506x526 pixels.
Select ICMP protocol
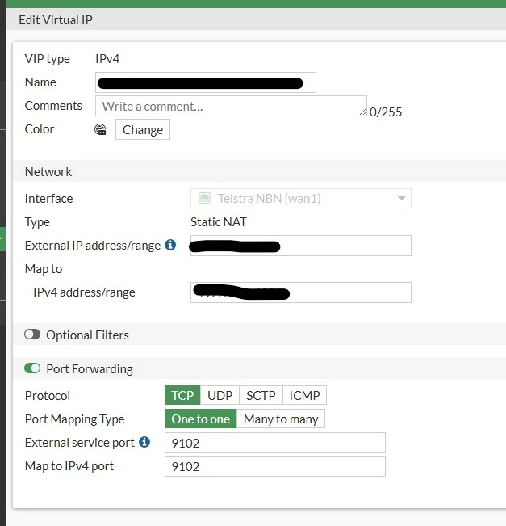pos(304,395)
